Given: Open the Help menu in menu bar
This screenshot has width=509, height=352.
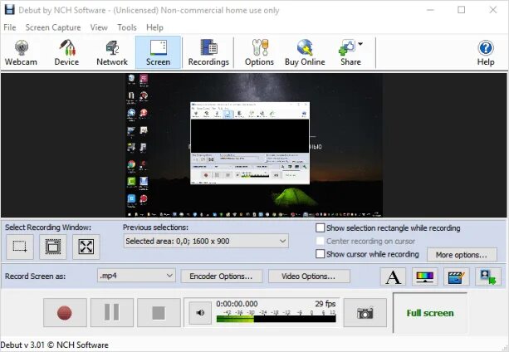Looking at the screenshot, I should click(154, 27).
